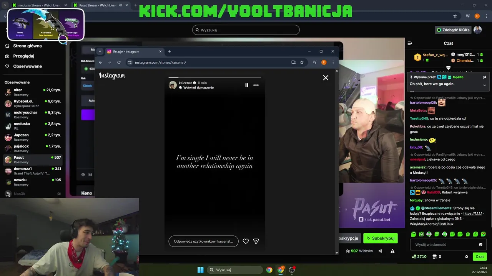
Task: Open first Chrome icon on taskbar
Action: [x=269, y=270]
